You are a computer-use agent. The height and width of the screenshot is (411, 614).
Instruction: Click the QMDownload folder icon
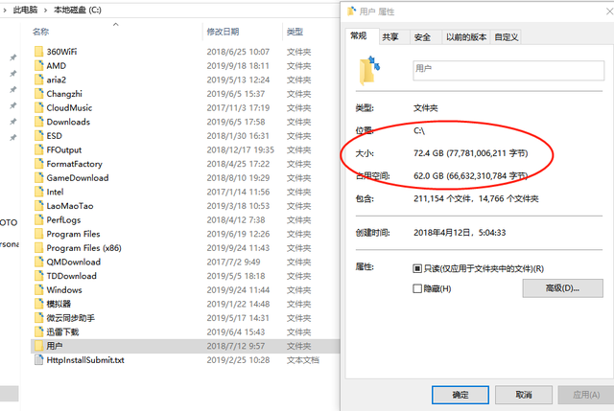point(38,262)
